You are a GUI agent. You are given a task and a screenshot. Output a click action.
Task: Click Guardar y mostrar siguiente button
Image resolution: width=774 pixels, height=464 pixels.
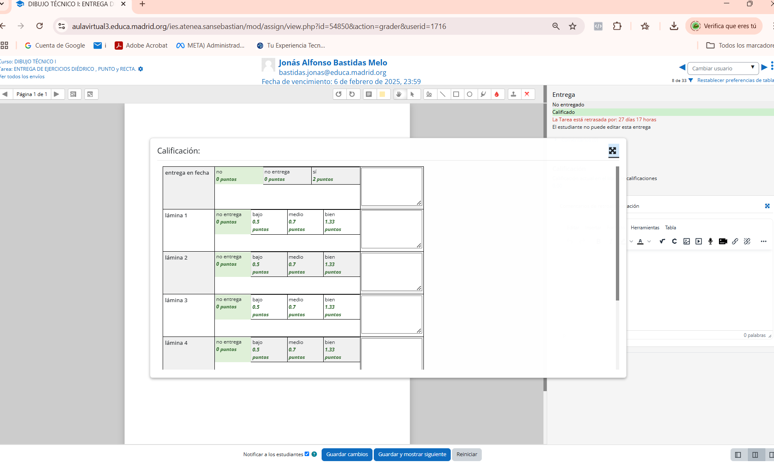click(412, 454)
